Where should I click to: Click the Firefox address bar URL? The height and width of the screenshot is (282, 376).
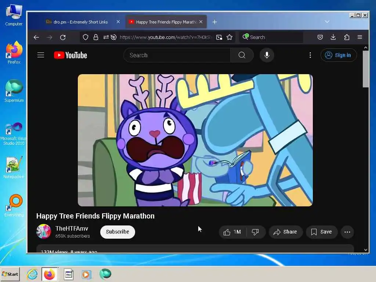coord(165,37)
